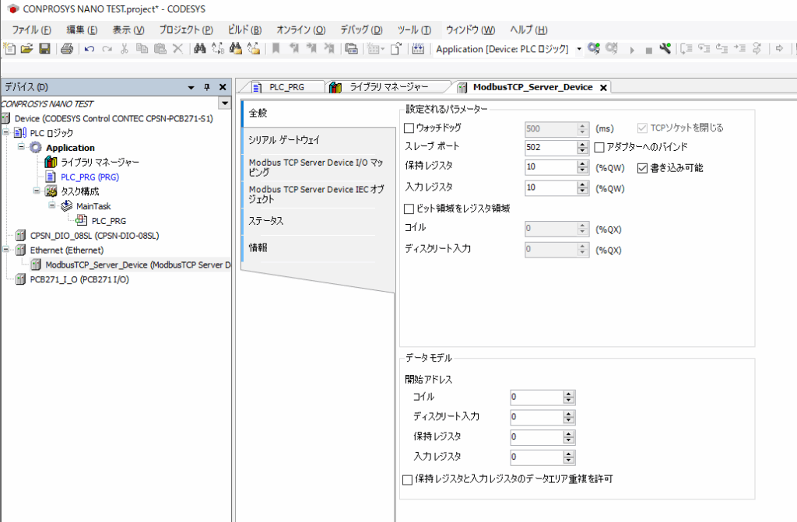Image resolution: width=797 pixels, height=522 pixels.
Task: Click the スレーブ ポート stepper arrows
Action: (x=583, y=147)
